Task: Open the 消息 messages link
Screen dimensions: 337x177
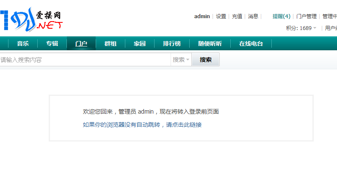Action: (x=253, y=16)
